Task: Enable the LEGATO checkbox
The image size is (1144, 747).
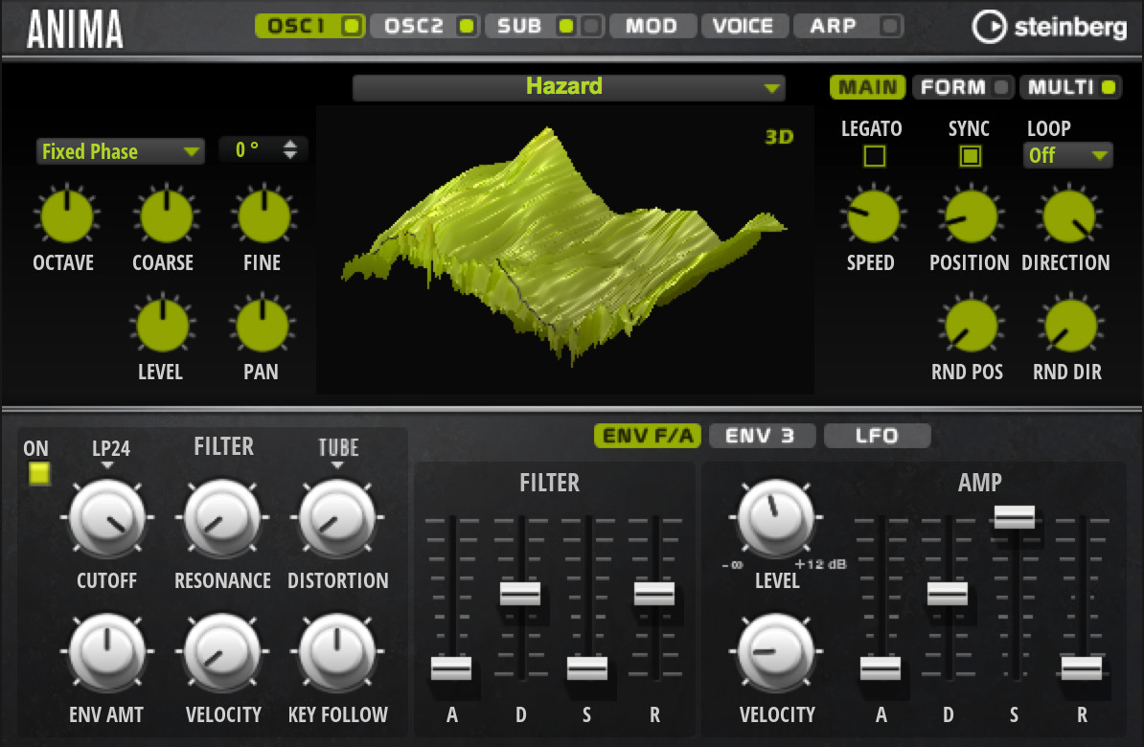Action: (874, 156)
